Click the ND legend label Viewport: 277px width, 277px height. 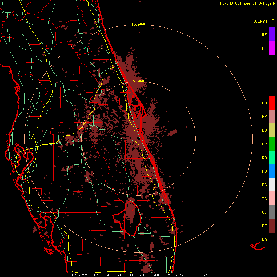[x=264, y=240]
